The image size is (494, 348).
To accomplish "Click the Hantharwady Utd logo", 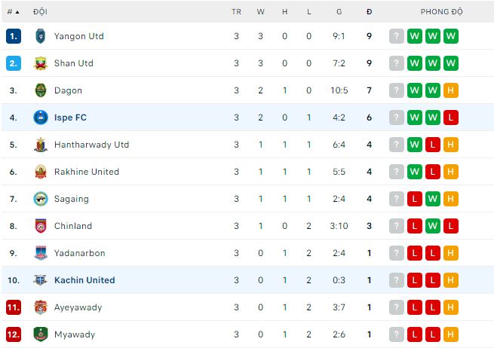I will click(x=41, y=145).
